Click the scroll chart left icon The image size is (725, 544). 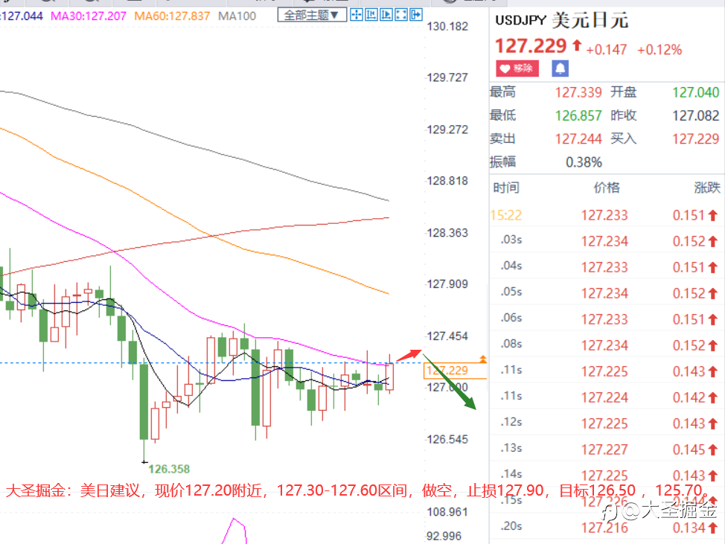(x=371, y=15)
